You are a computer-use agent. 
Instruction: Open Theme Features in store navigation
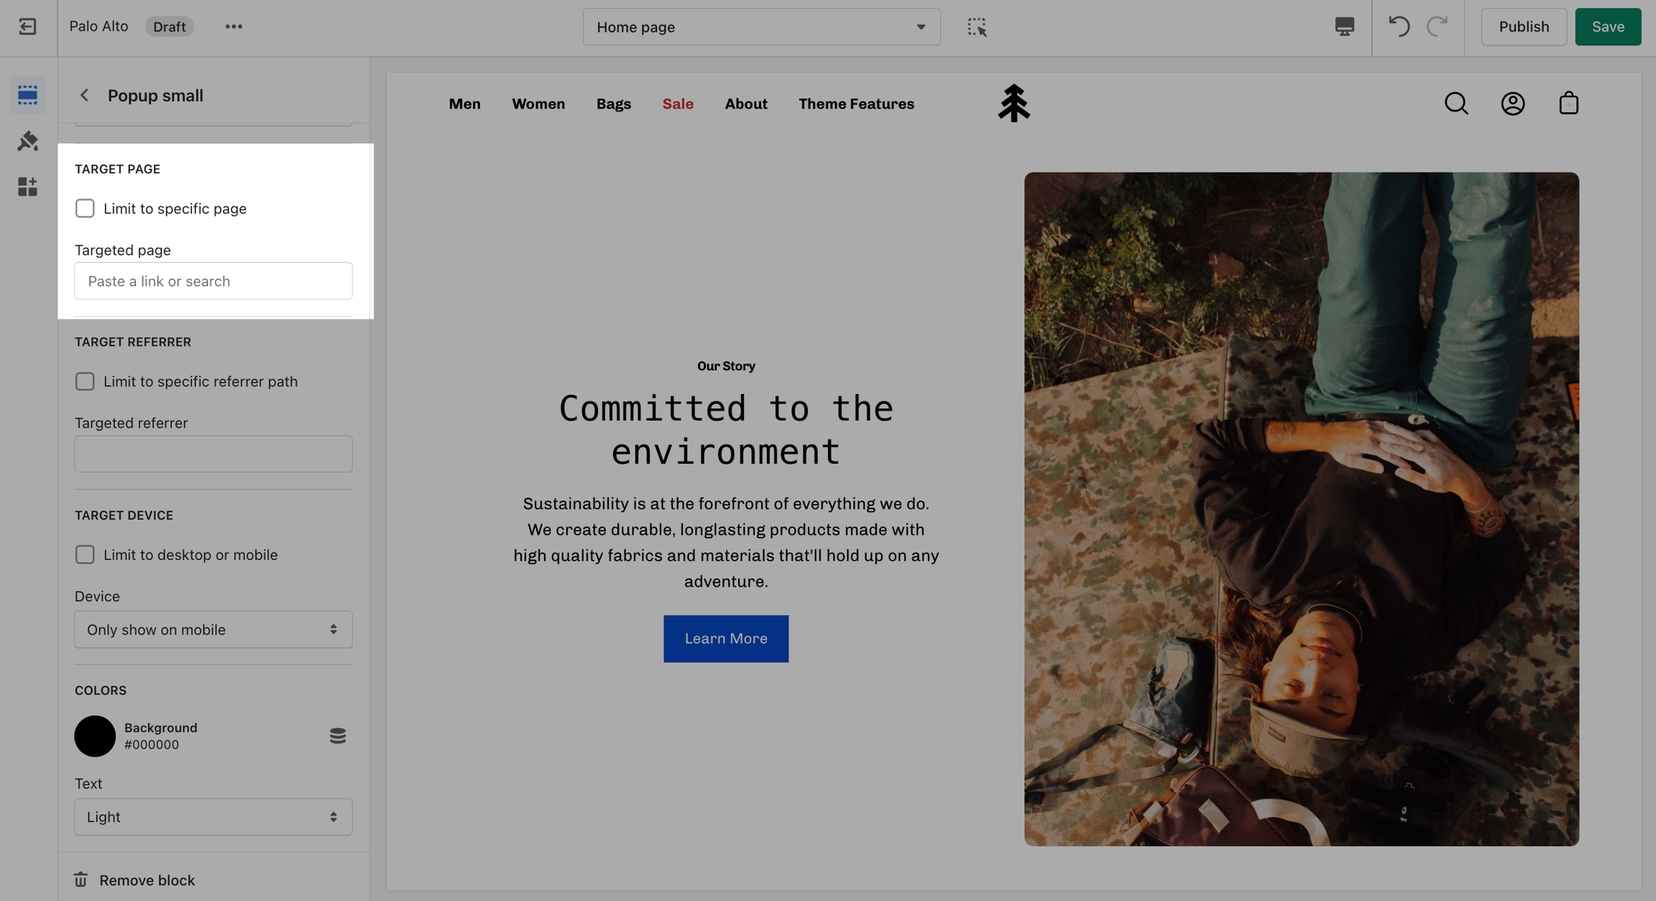pyautogui.click(x=856, y=104)
